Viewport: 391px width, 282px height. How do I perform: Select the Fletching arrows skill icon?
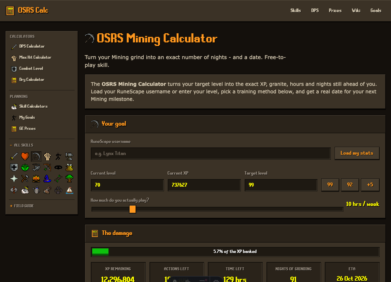pos(58,179)
